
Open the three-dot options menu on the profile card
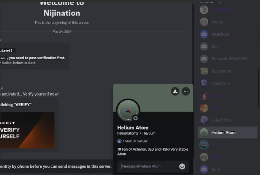point(186,91)
